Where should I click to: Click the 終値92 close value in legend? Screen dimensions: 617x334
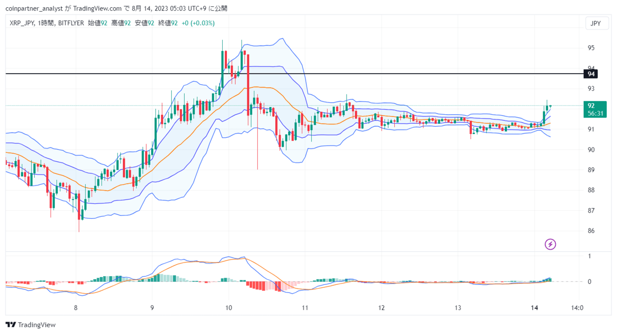tap(168, 23)
